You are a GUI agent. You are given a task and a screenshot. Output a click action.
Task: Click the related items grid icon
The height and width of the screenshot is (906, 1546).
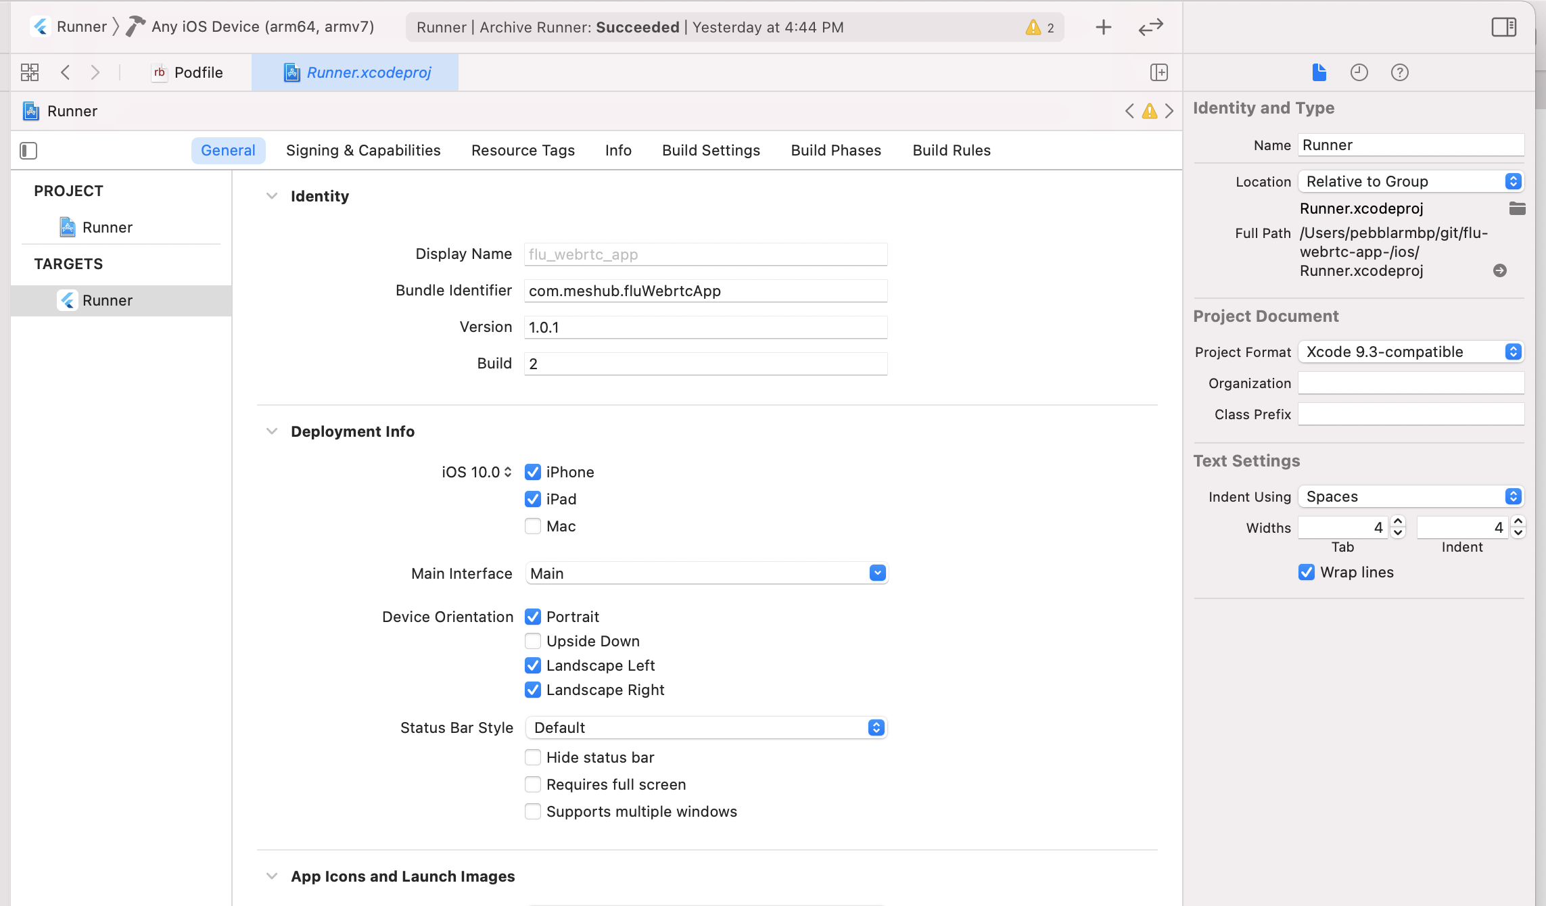coord(30,72)
